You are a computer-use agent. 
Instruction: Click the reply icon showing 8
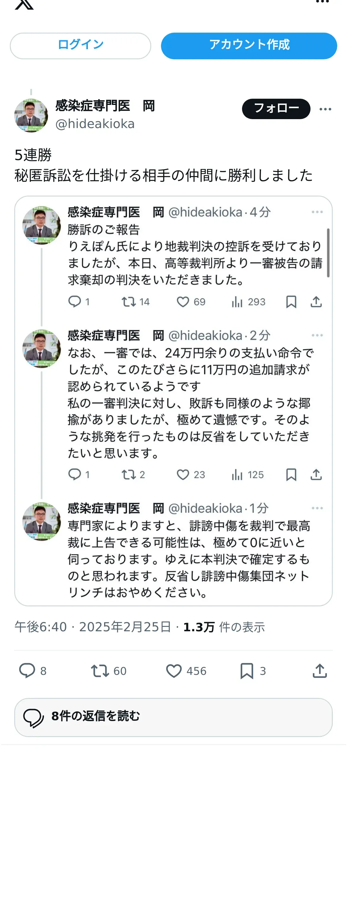coord(27,671)
